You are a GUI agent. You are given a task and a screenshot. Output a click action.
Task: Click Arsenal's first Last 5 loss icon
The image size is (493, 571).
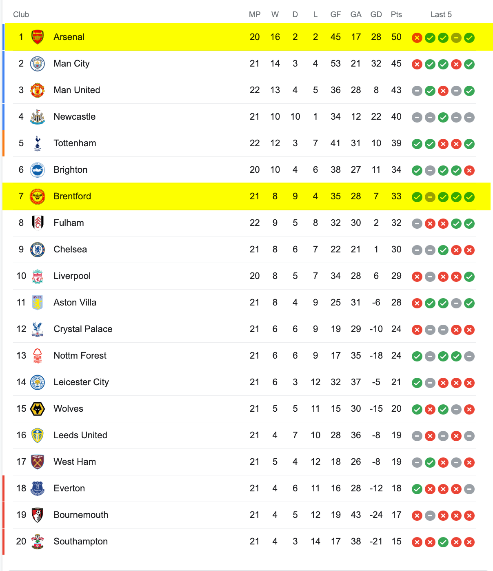point(417,38)
